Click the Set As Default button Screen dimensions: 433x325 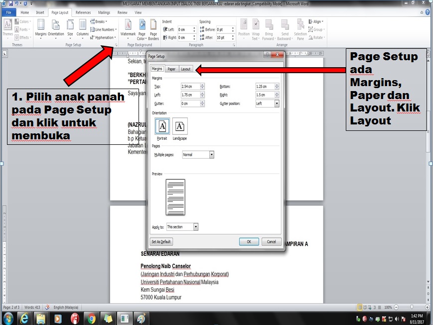tap(161, 241)
